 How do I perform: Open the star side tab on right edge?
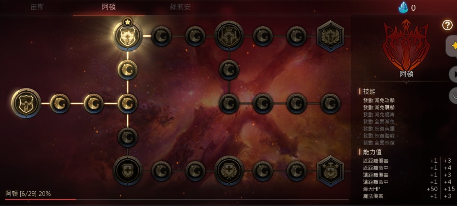[452, 46]
